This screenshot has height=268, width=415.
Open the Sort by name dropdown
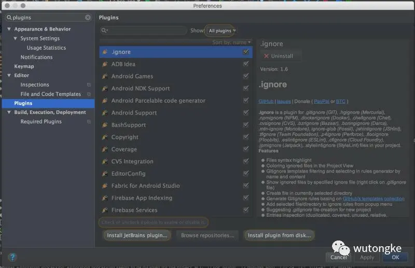pos(231,43)
